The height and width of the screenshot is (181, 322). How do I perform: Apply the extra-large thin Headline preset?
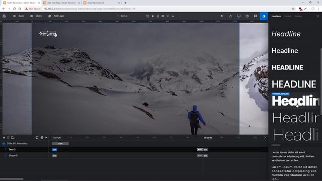pyautogui.click(x=295, y=135)
